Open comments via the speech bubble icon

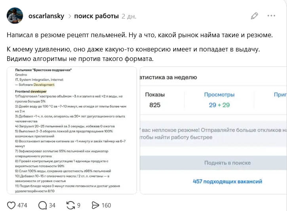pos(42,205)
